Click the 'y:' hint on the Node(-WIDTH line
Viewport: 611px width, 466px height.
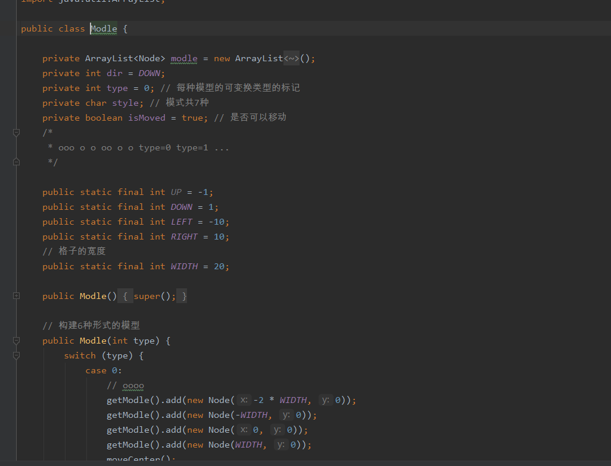pos(286,415)
